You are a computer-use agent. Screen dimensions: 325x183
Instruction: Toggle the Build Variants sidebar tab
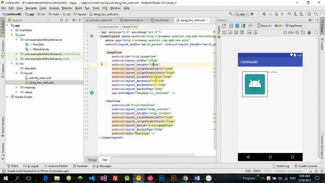click(x=3, y=127)
